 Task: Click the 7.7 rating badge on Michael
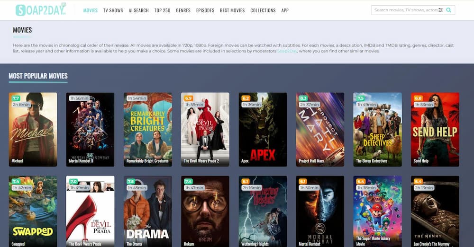click(16, 98)
